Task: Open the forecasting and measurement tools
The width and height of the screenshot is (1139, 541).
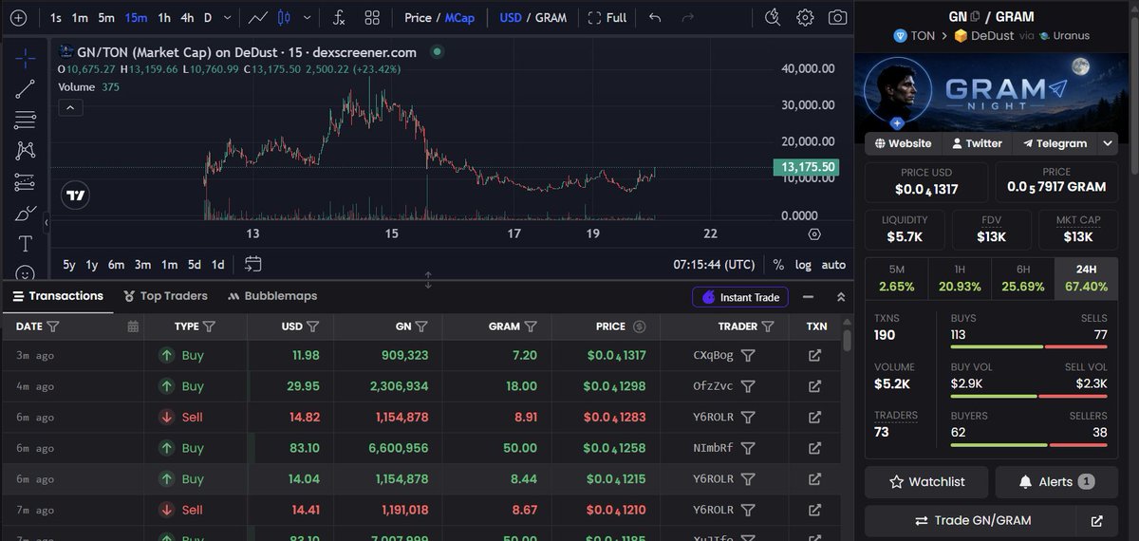Action: pos(26,181)
